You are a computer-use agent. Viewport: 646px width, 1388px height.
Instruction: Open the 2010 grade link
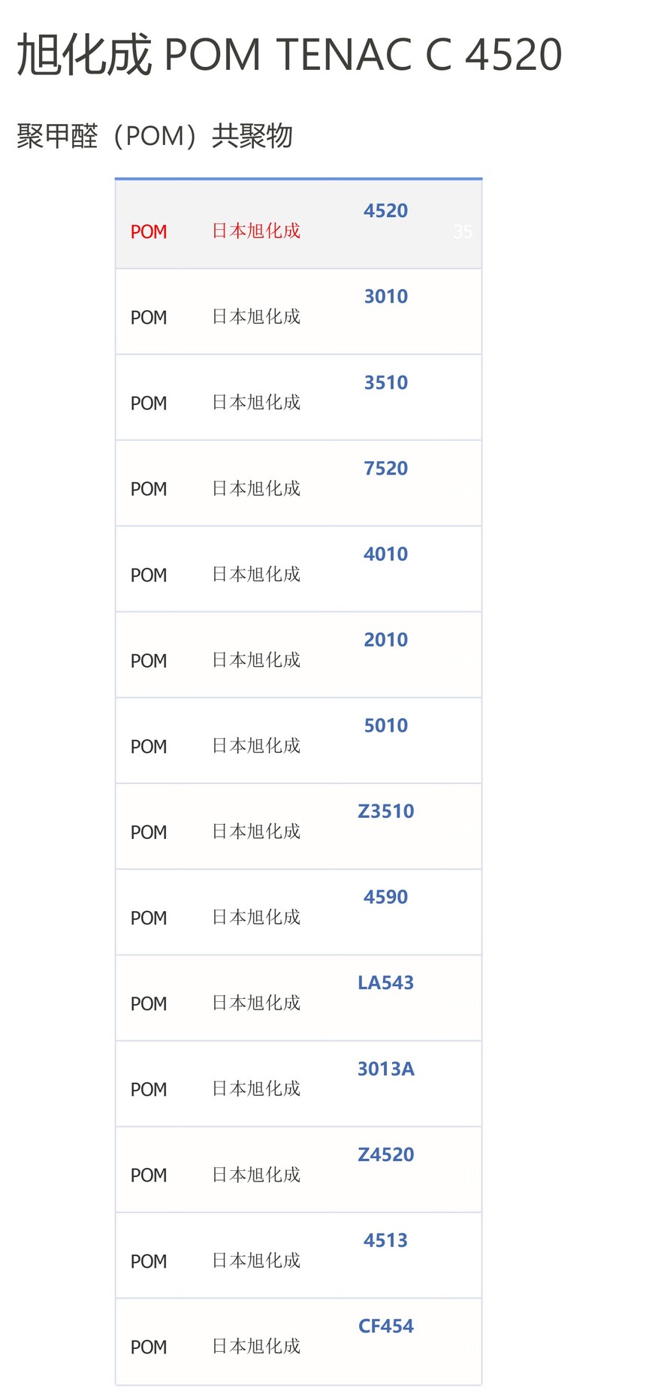(385, 640)
